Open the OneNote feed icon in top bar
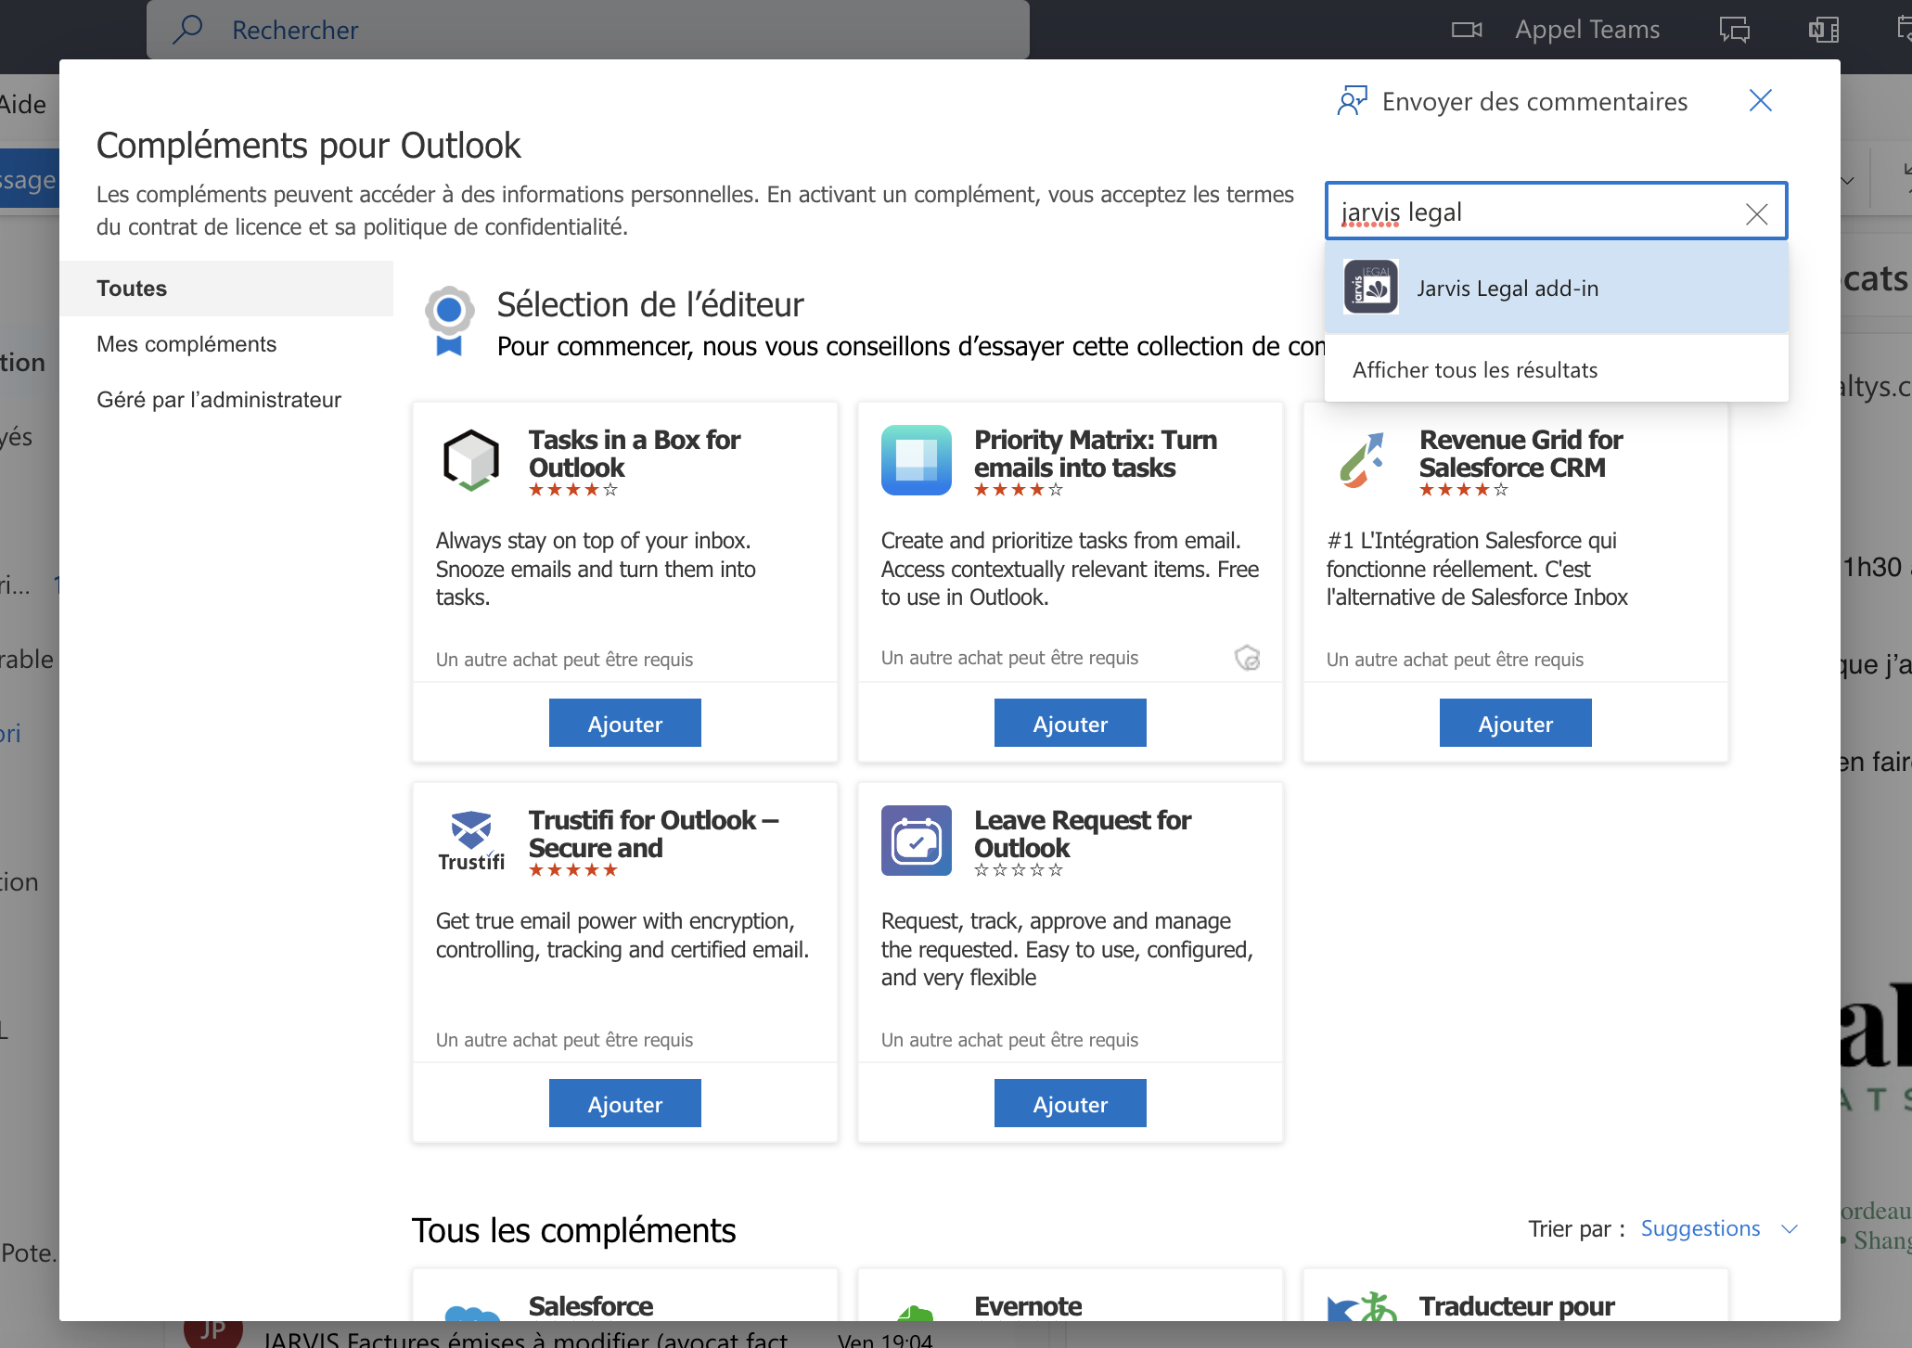1912x1348 pixels. (x=1824, y=30)
